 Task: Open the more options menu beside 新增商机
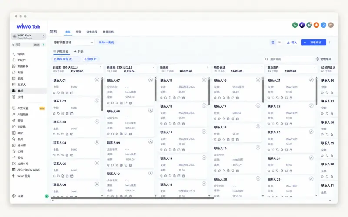coord(329,42)
